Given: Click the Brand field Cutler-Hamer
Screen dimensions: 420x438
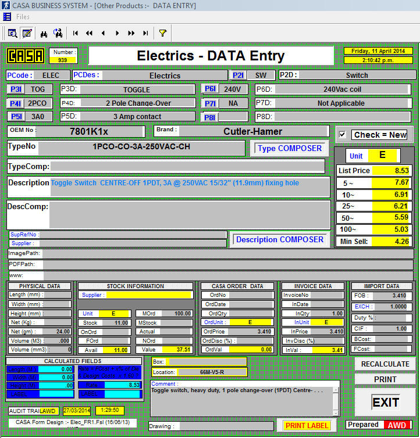Looking at the screenshot, I should (x=253, y=131).
